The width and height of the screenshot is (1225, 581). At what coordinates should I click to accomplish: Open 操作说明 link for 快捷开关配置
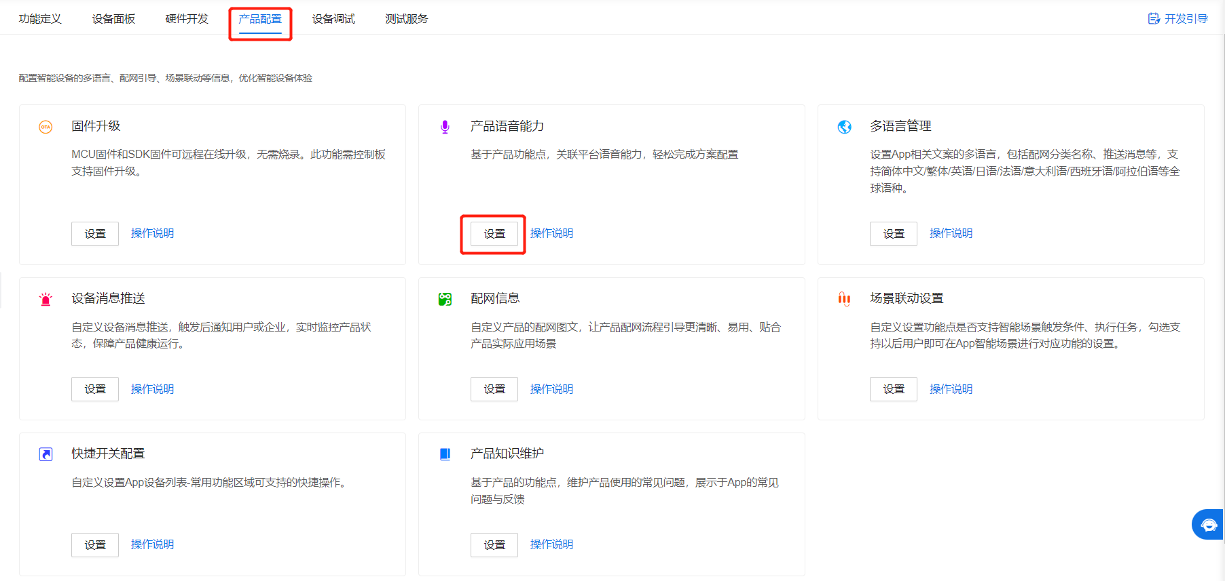pos(152,544)
